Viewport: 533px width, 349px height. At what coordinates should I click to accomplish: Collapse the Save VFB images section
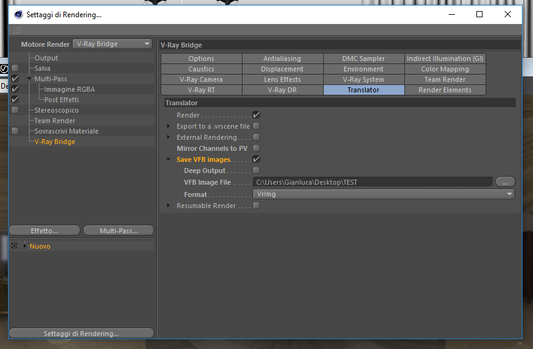(x=168, y=159)
